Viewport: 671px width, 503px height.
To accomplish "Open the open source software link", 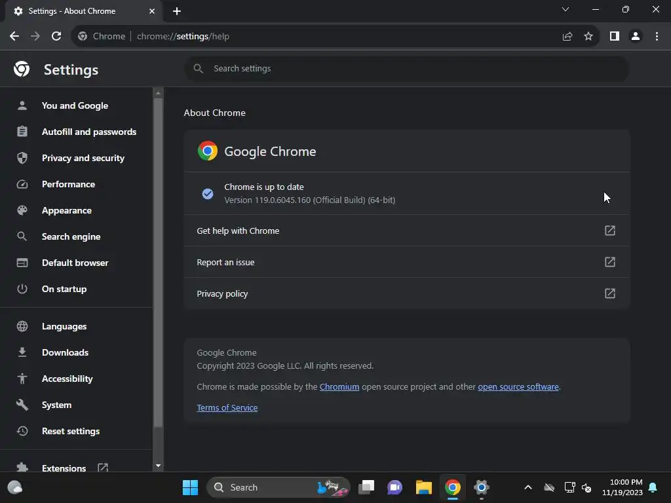I will coord(518,386).
